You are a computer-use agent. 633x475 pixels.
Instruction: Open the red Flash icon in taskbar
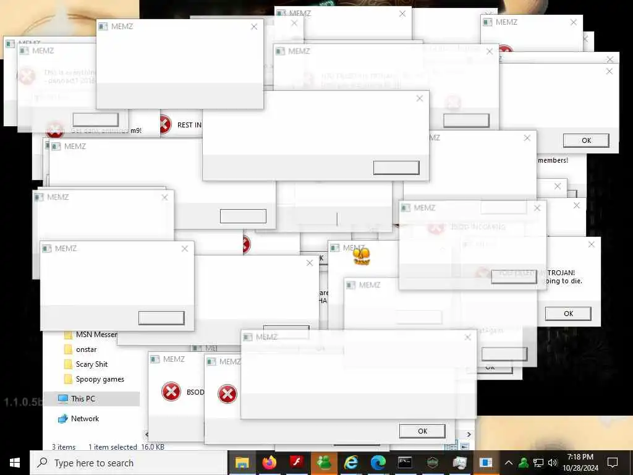[297, 462]
